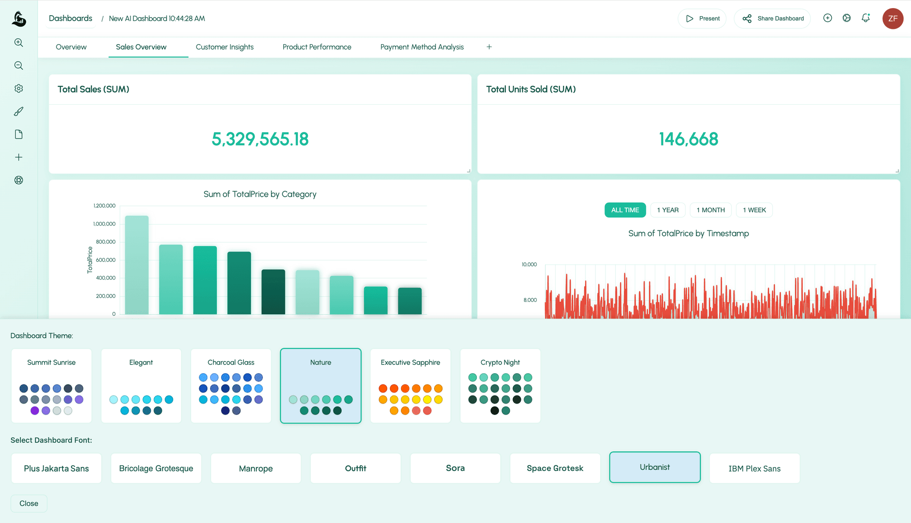Click the Present button
The image size is (911, 523).
click(702, 18)
